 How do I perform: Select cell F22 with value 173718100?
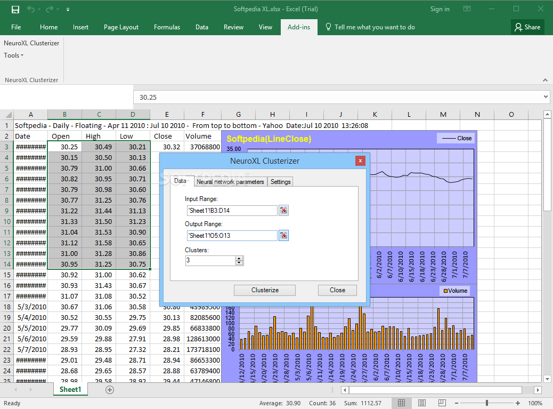coord(203,349)
